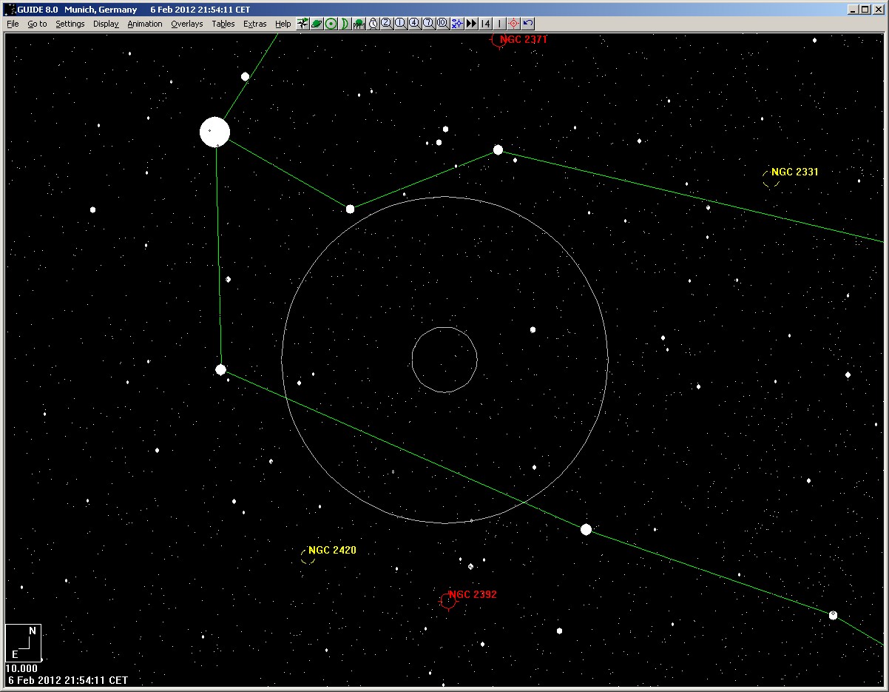The image size is (889, 692).
Task: Click the green Sun symbol icon
Action: [x=331, y=23]
